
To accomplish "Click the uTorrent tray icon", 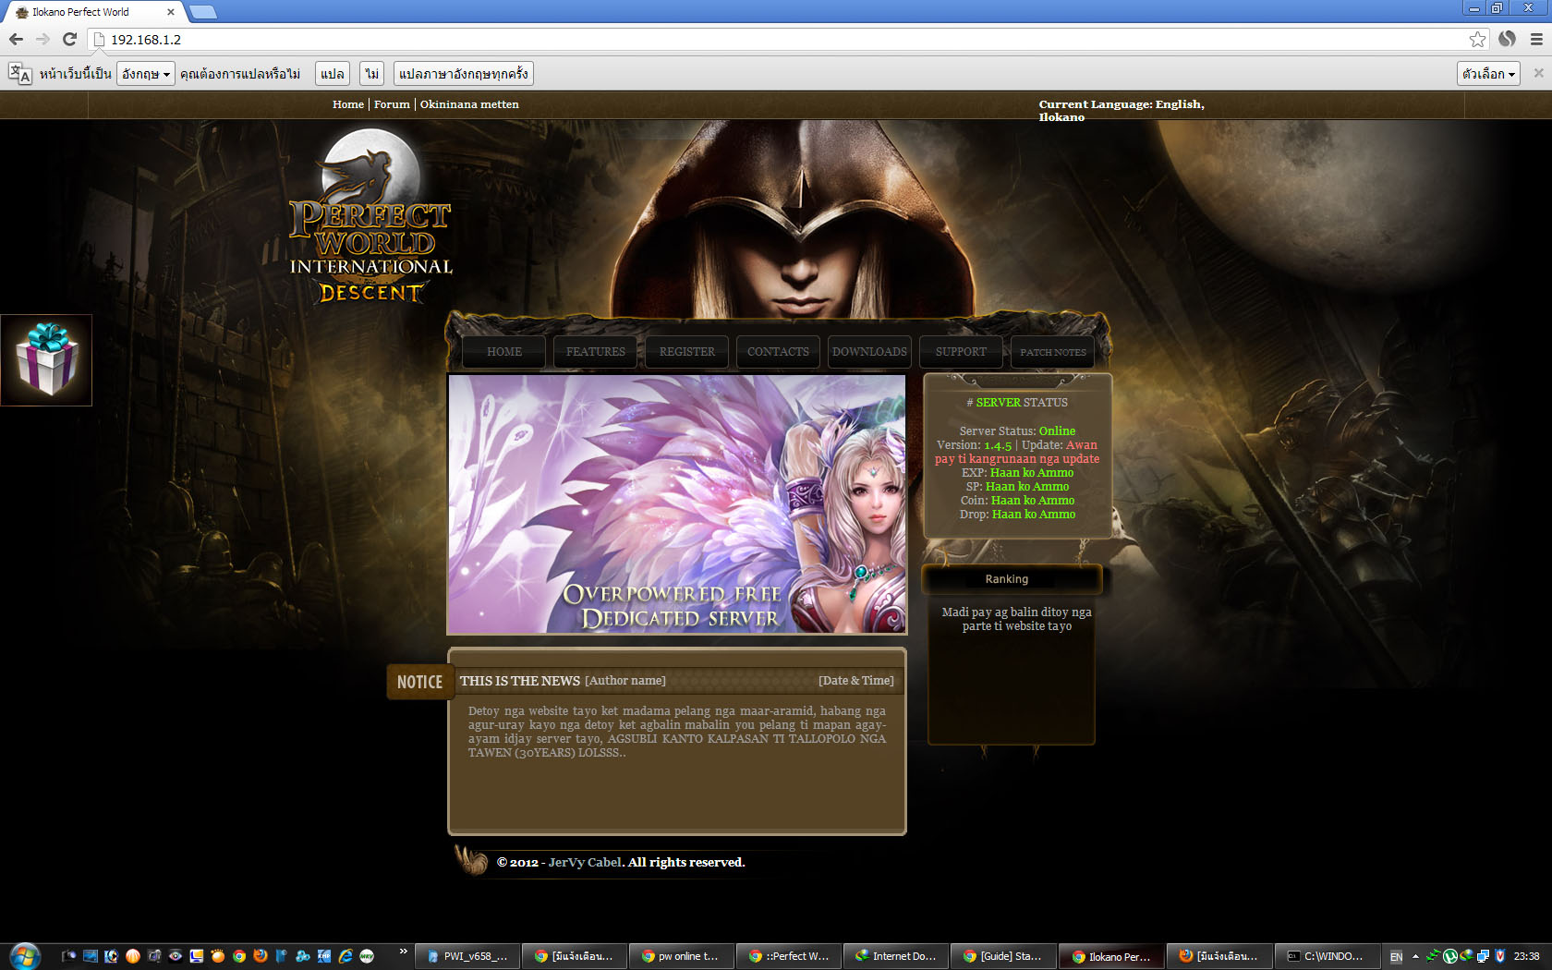I will 1450,956.
